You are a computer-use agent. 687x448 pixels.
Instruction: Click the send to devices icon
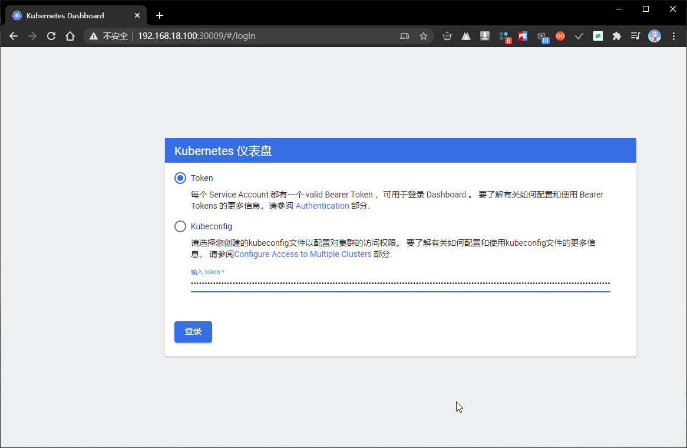click(404, 36)
